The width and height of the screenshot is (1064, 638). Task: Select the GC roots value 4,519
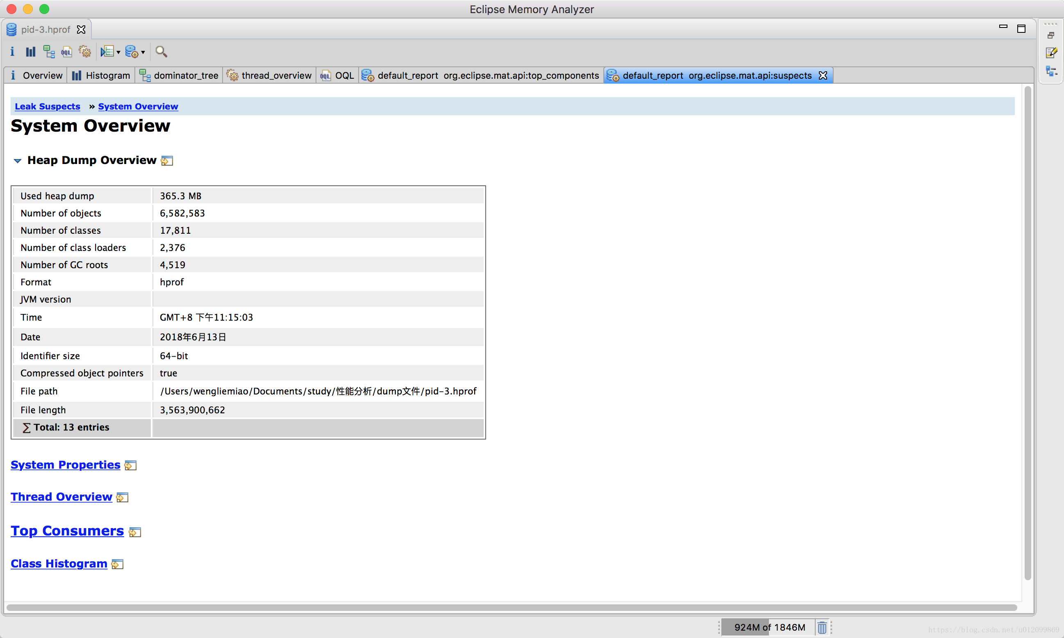pyautogui.click(x=172, y=264)
